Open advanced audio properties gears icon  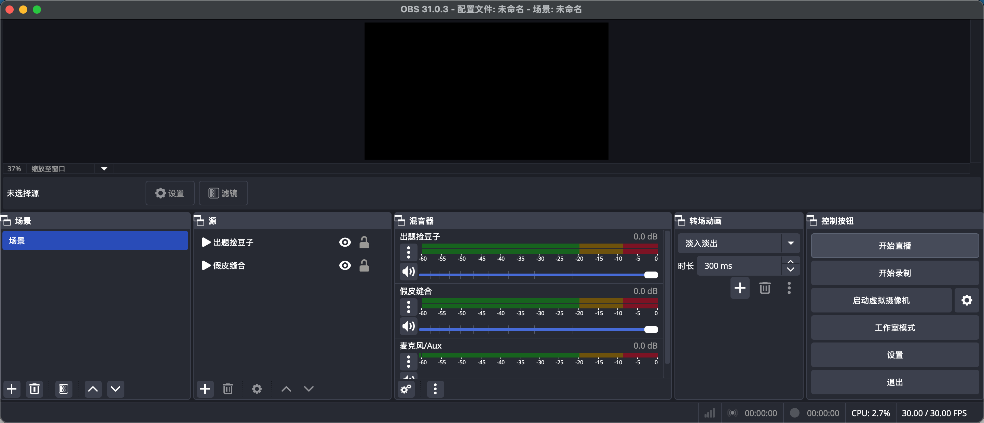pyautogui.click(x=406, y=389)
